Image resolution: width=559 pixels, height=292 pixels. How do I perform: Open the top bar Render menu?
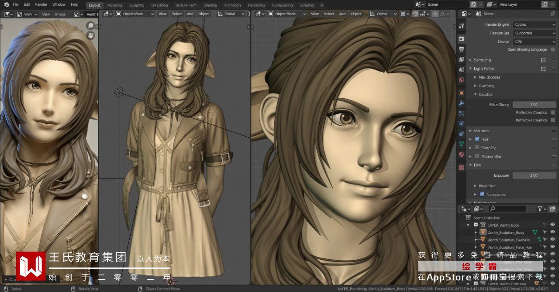41,4
